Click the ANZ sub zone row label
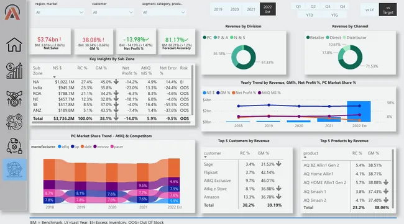404x224 pixels. (x=37, y=110)
